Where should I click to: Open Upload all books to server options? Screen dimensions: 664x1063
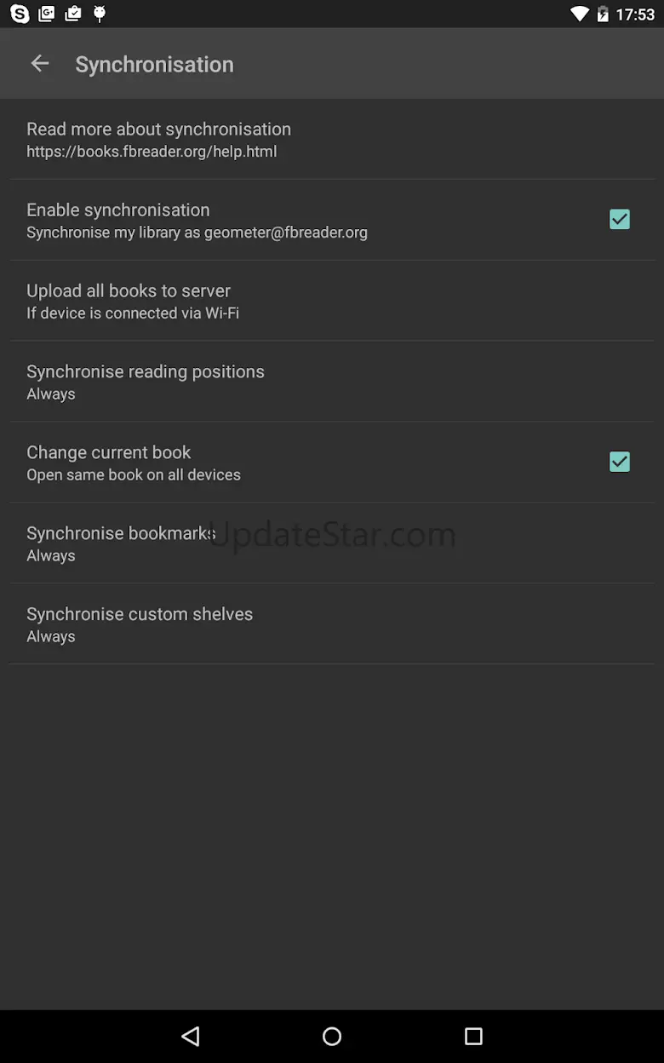pyautogui.click(x=129, y=301)
